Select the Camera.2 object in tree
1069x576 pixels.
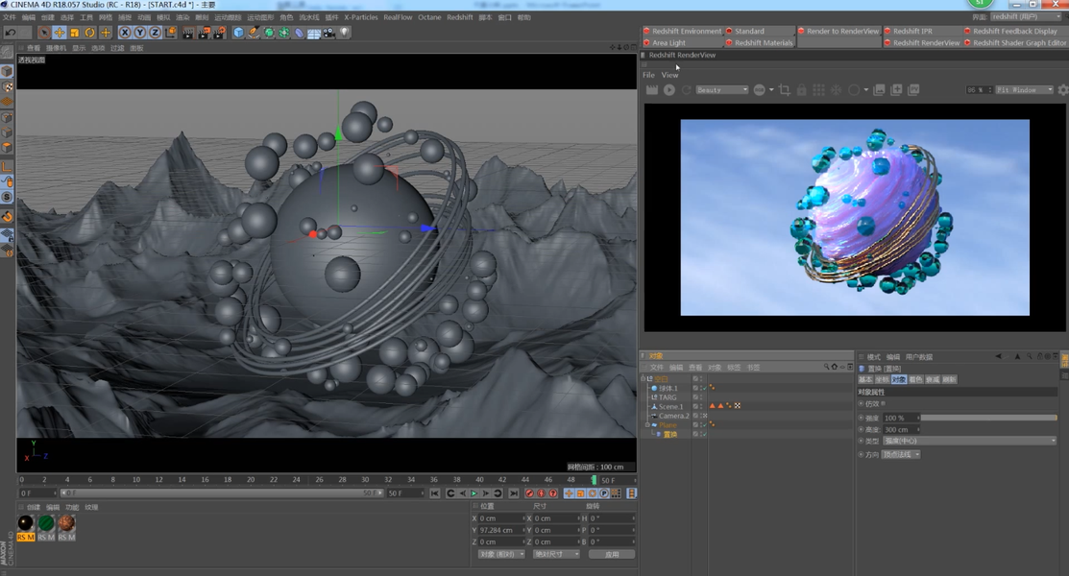coord(673,416)
